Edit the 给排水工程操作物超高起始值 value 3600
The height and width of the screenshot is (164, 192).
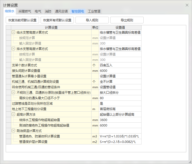click(x=120, y=120)
